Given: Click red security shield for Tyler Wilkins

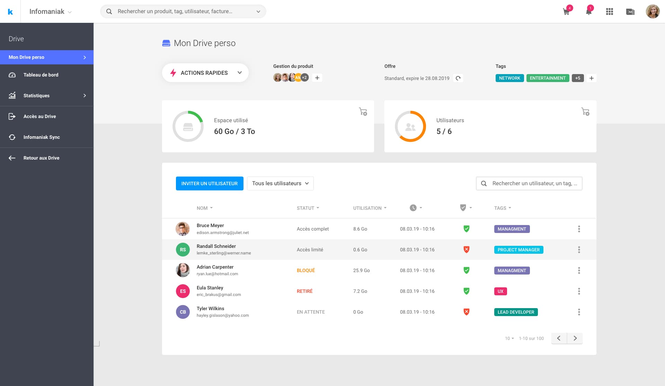Looking at the screenshot, I should pos(466,312).
